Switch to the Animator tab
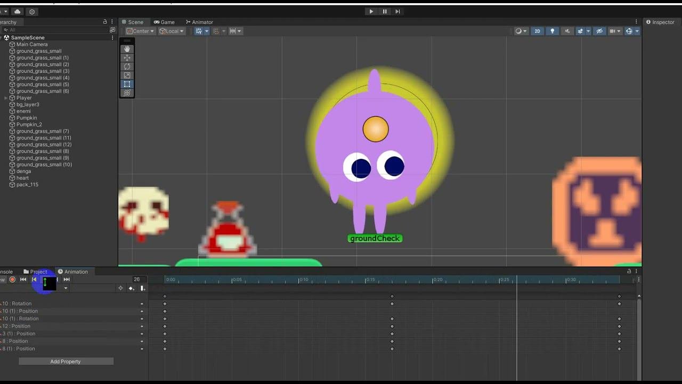The width and height of the screenshot is (682, 384). tap(199, 22)
